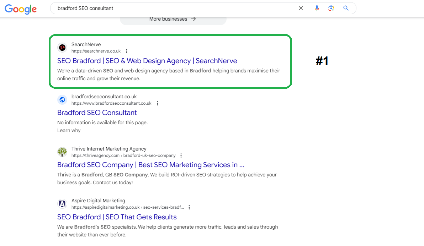Click the magnifying glass search button
This screenshot has width=424, height=246.
coord(346,8)
